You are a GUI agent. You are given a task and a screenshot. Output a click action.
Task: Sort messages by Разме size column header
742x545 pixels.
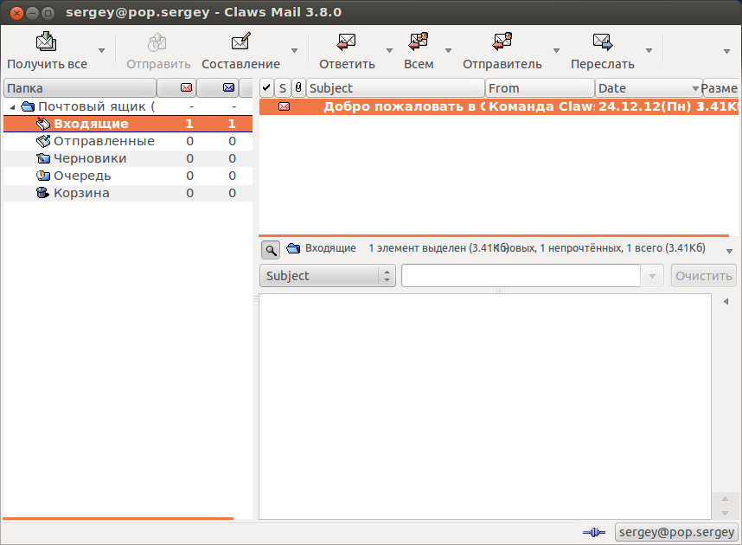[720, 88]
